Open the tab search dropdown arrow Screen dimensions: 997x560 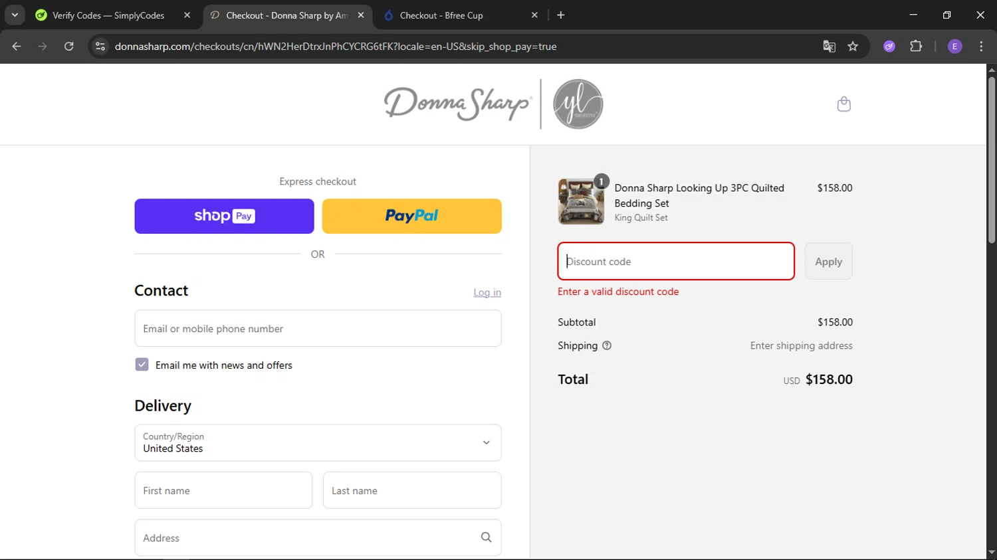tap(15, 15)
